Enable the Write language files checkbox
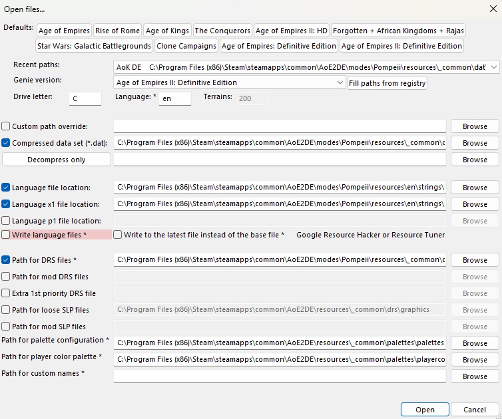502x419 pixels. pos(5,235)
